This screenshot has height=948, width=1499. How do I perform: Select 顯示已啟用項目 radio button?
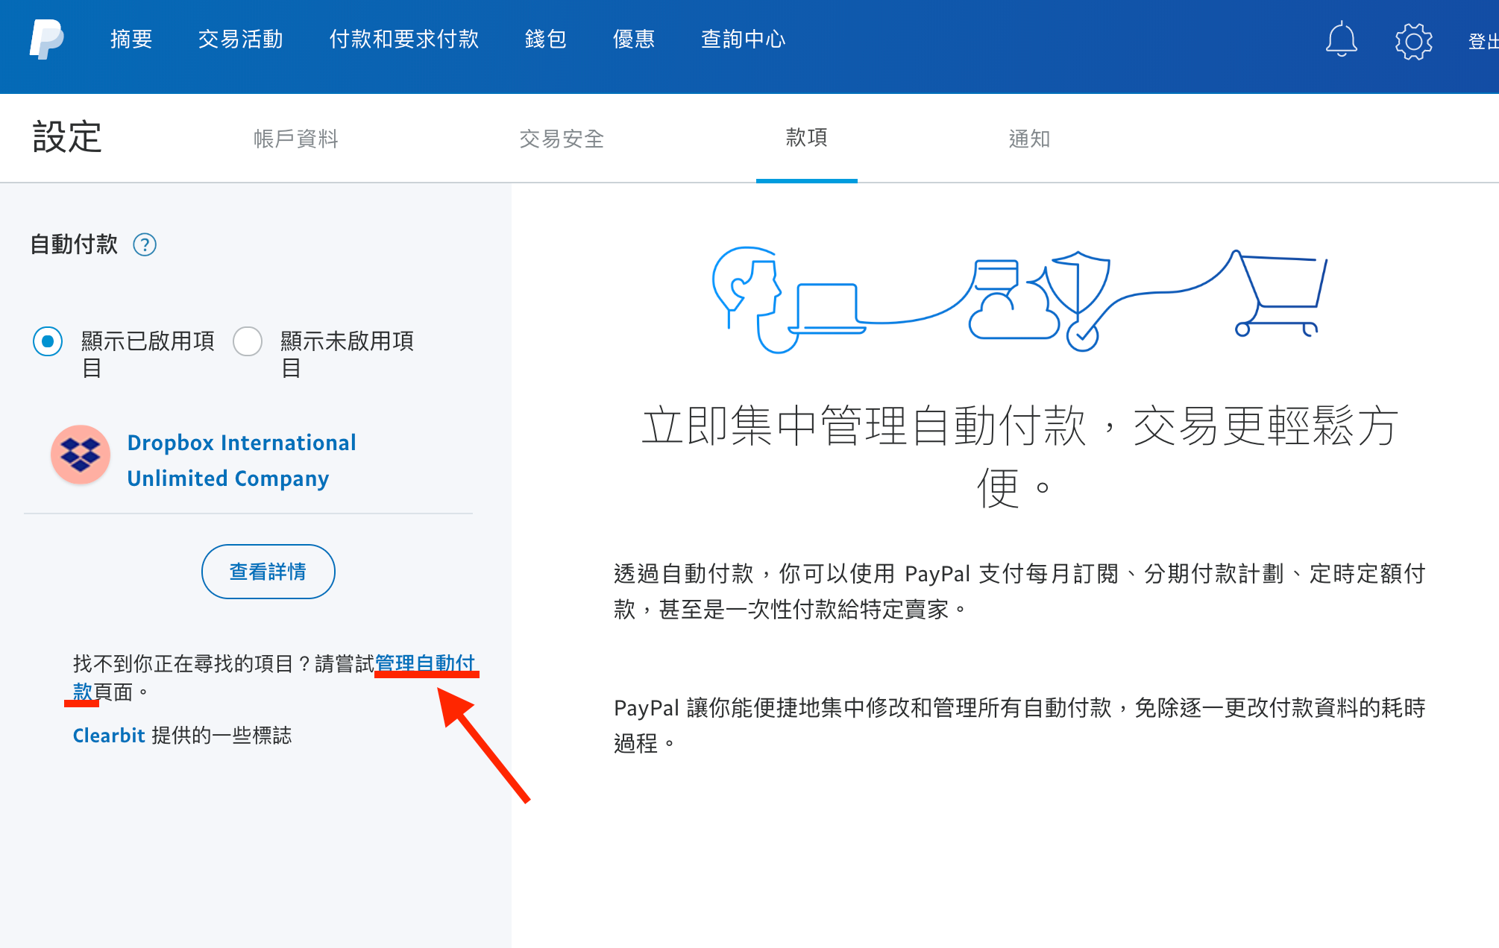click(48, 341)
